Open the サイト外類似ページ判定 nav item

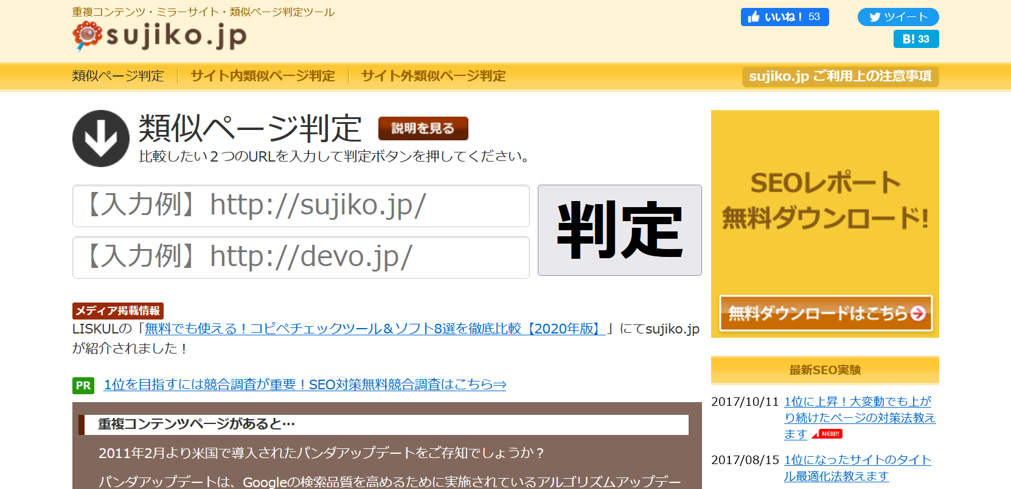click(434, 76)
